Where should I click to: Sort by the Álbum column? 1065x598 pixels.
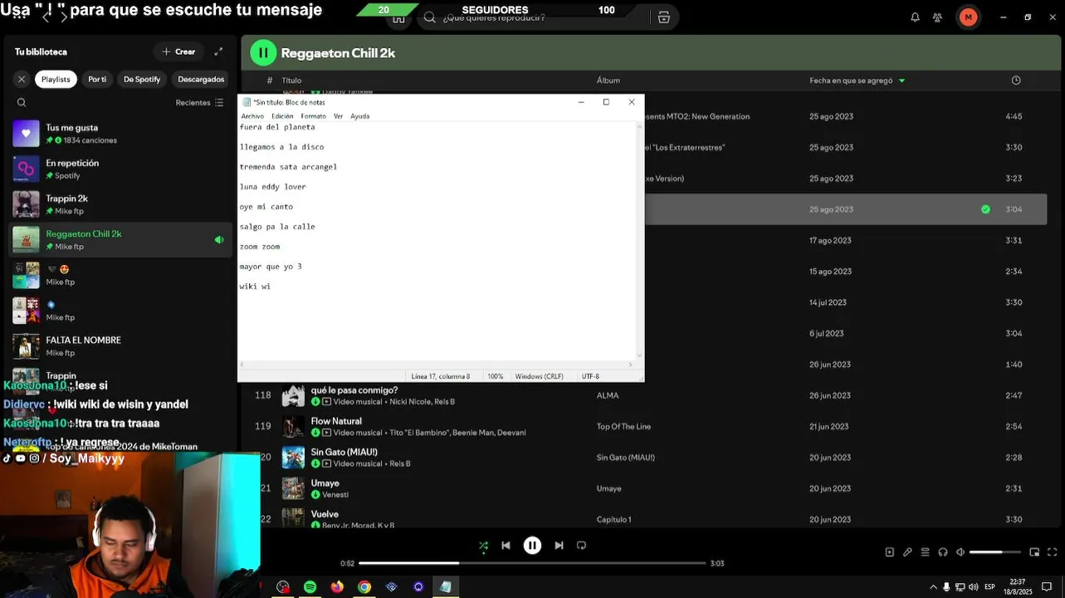608,81
